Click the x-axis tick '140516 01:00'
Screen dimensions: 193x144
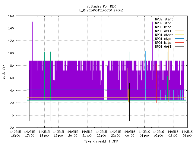[144, 134]
